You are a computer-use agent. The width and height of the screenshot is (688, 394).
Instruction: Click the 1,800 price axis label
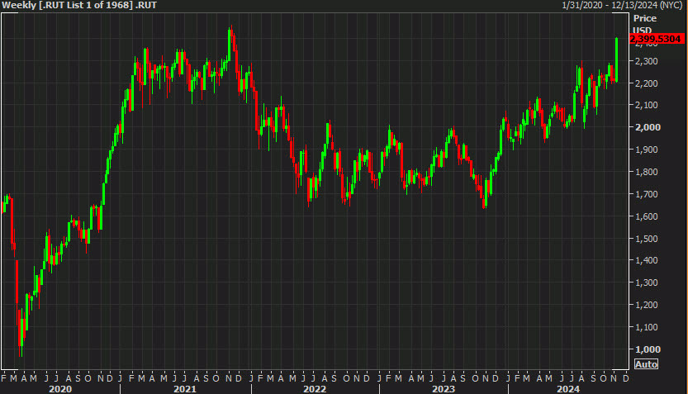tap(647, 172)
